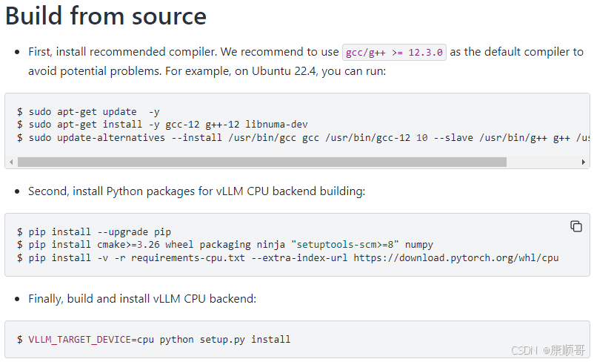Click the bullet text "Finally, build and install vLLM CPU backend"
Viewport: 594px width, 362px height.
click(x=142, y=299)
